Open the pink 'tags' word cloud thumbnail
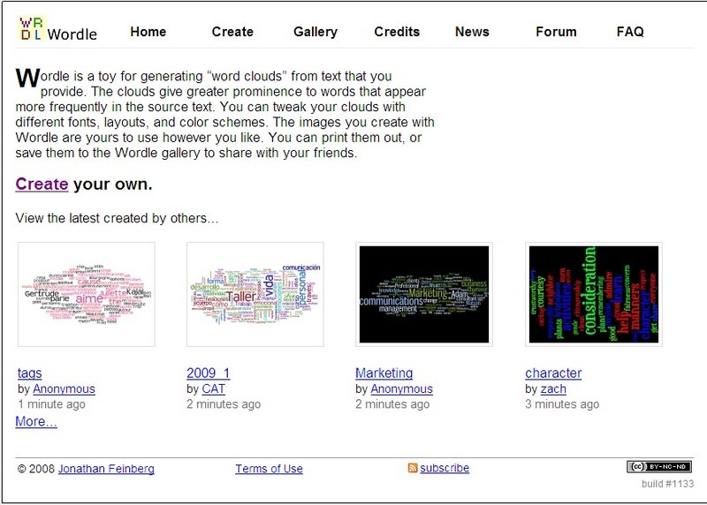Viewport: 707px width, 505px height. [87, 295]
